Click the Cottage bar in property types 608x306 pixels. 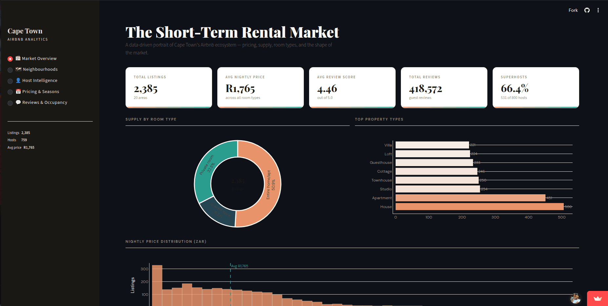436,171
